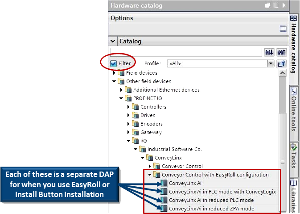Select ConveyLinx Ai in reduced PLC mode
The width and height of the screenshot is (300, 214).
click(211, 200)
